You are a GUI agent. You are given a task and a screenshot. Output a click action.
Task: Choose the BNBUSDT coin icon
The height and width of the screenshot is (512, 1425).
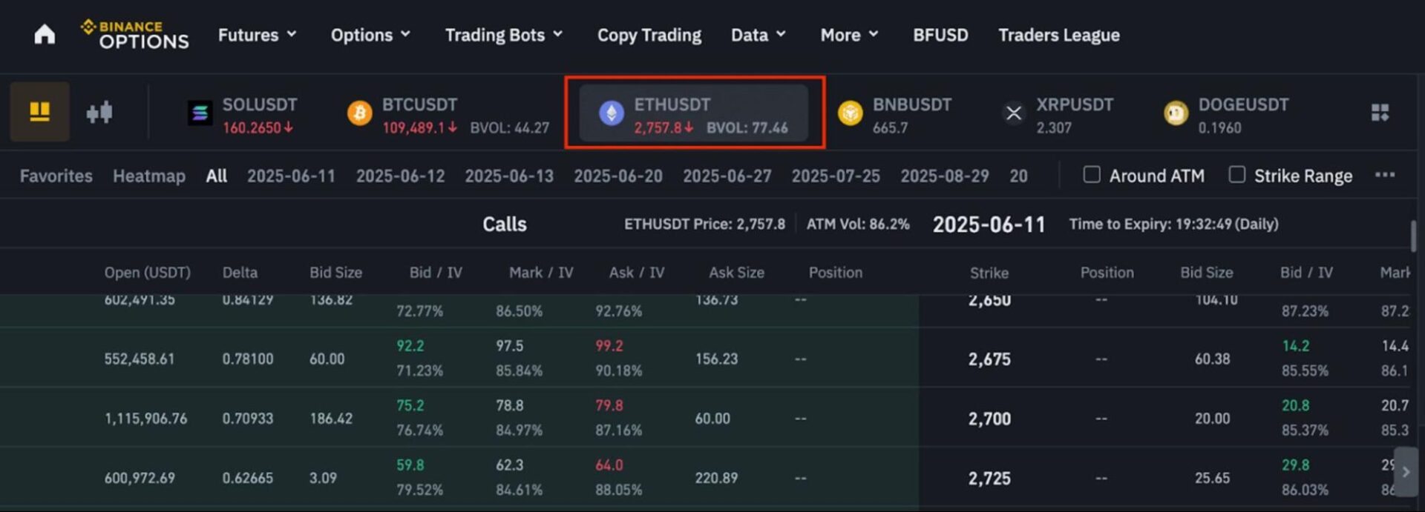(850, 113)
